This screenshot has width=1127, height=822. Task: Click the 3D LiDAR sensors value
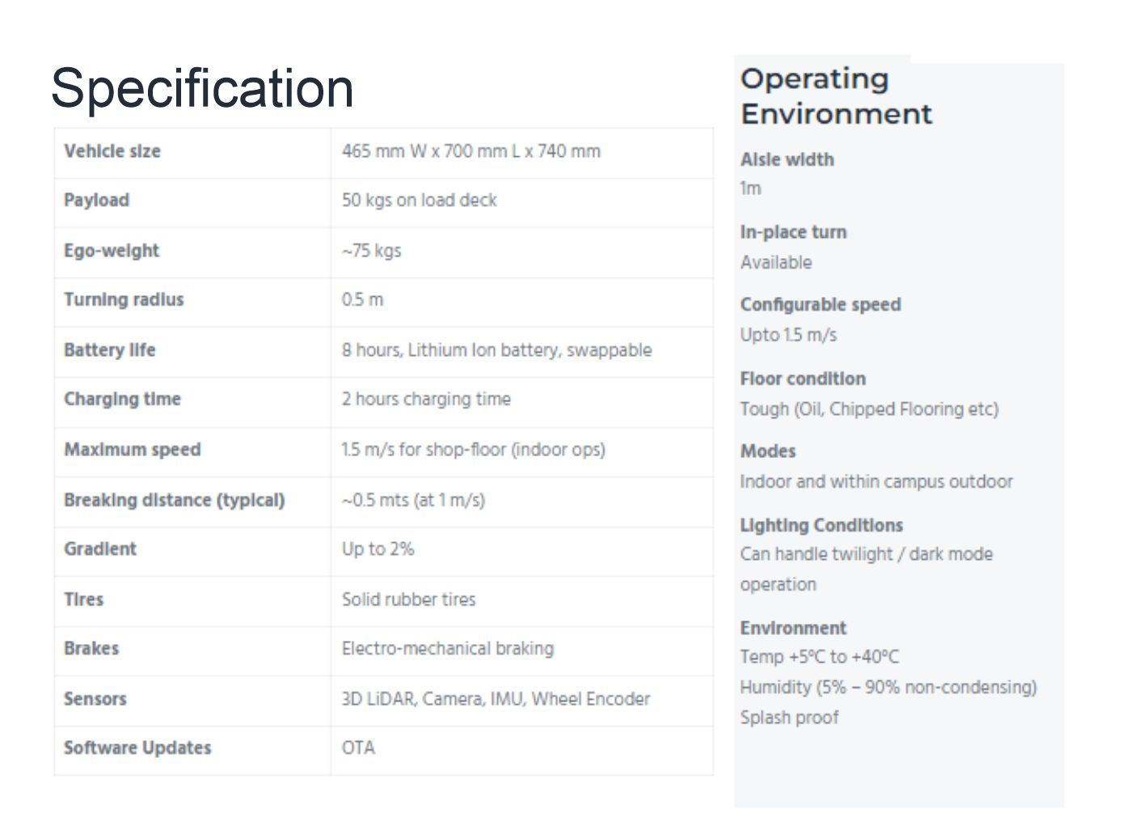(496, 699)
